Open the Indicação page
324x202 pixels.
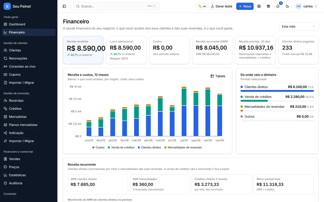[x=29, y=133]
